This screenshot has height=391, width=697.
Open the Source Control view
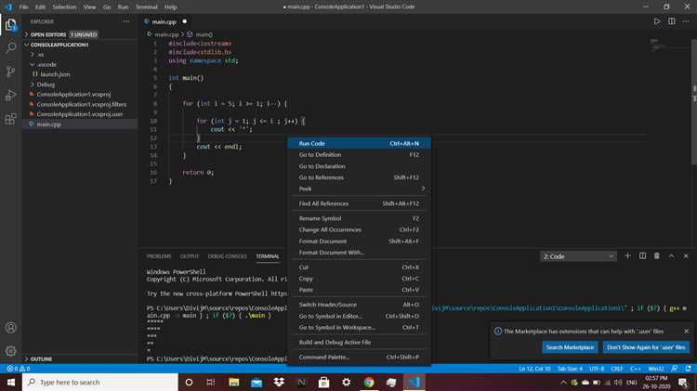(10, 72)
